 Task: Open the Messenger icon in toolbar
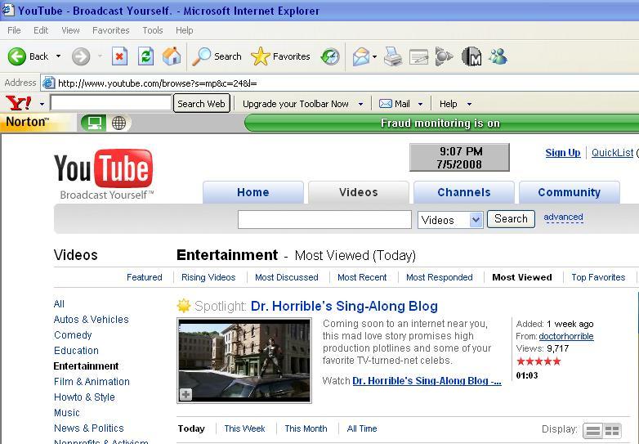498,56
